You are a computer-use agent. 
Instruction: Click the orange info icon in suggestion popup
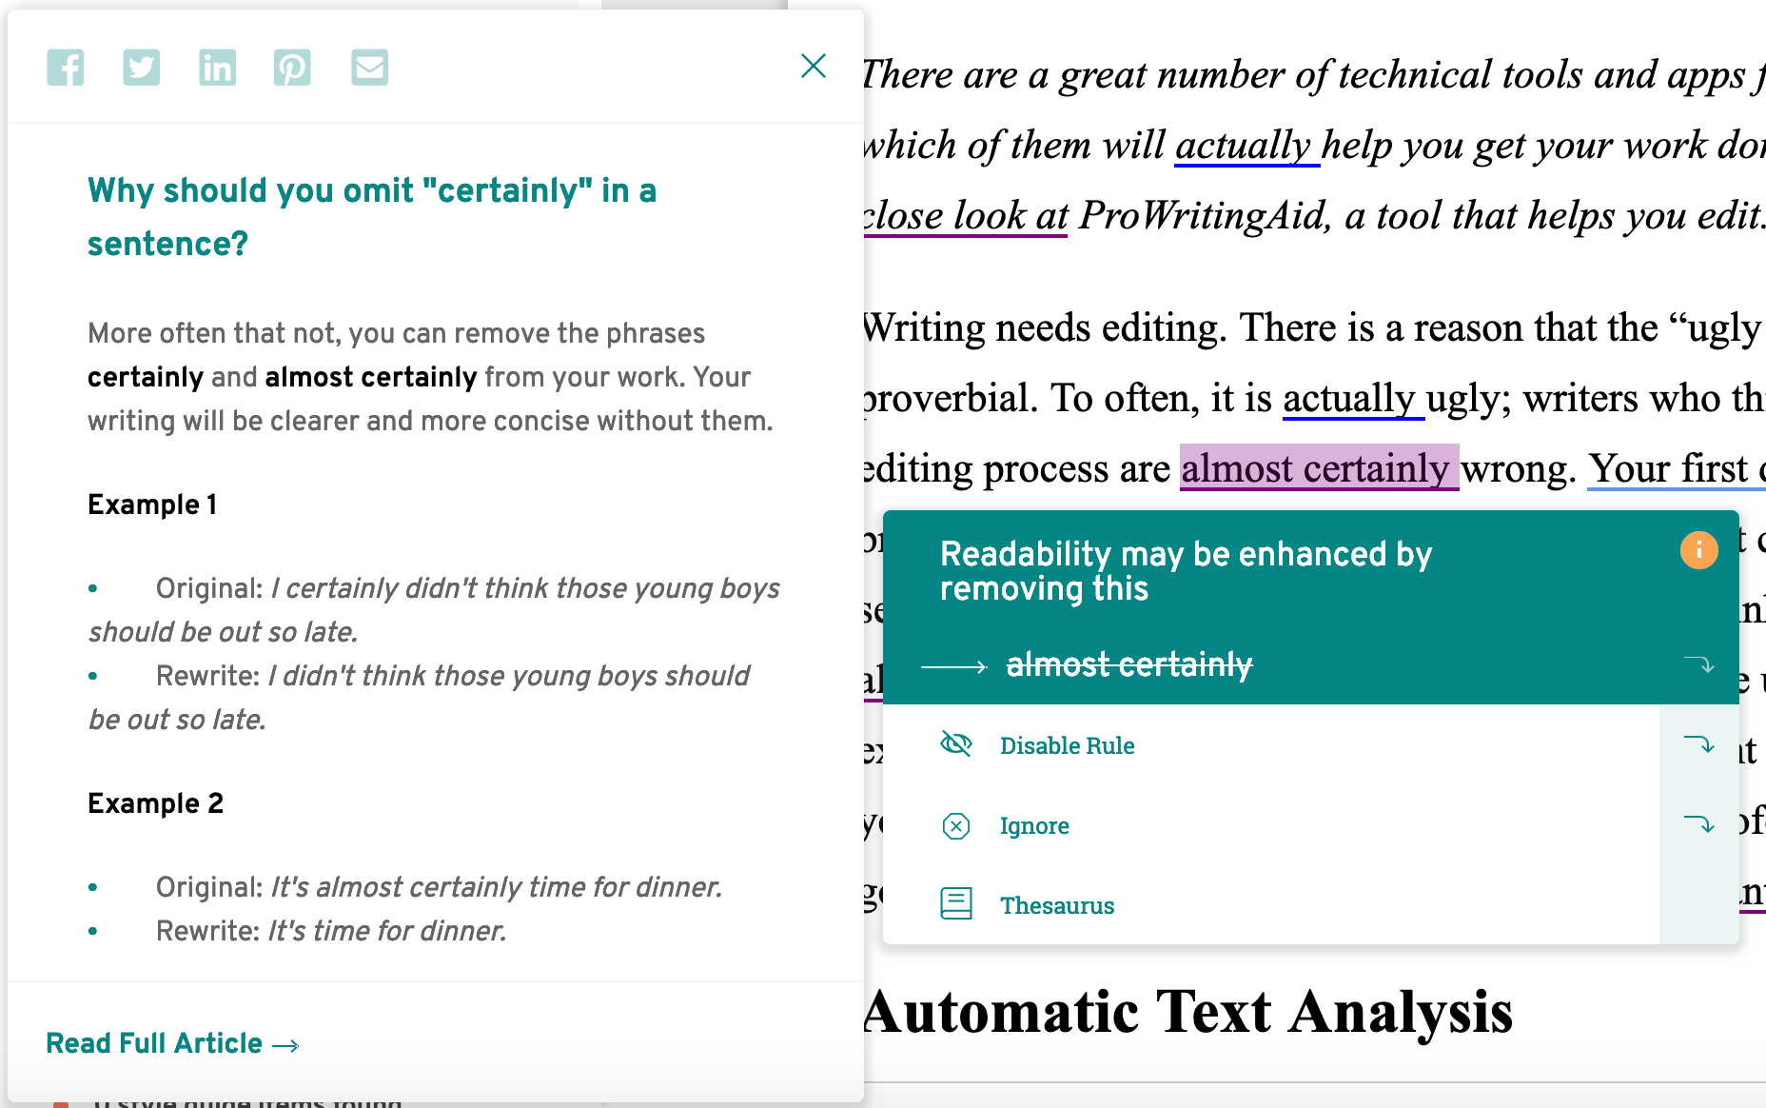point(1698,550)
